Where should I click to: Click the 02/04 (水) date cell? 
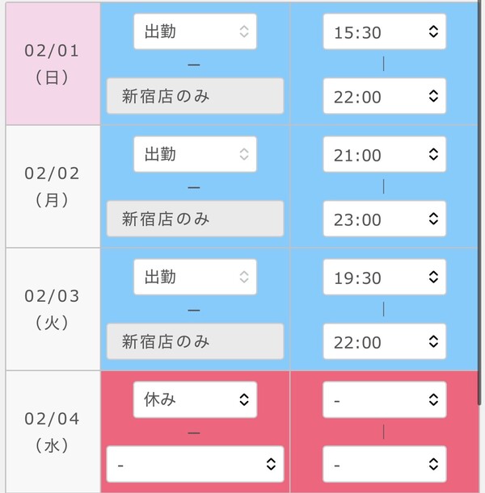(x=53, y=432)
